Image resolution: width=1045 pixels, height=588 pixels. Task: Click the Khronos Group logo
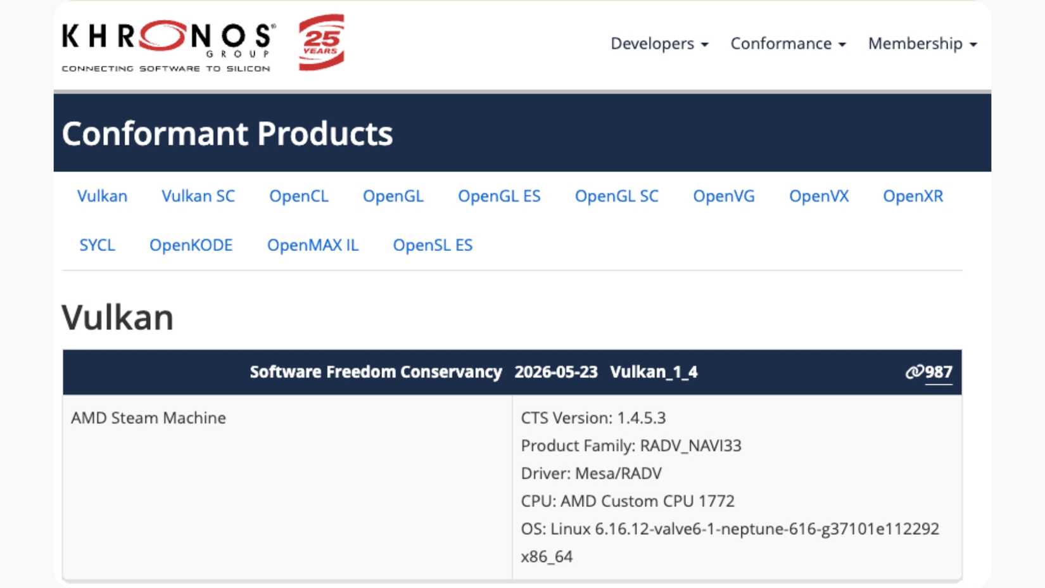click(168, 46)
